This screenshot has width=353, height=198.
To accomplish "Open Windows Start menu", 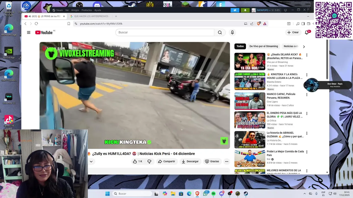I will point(108,194).
